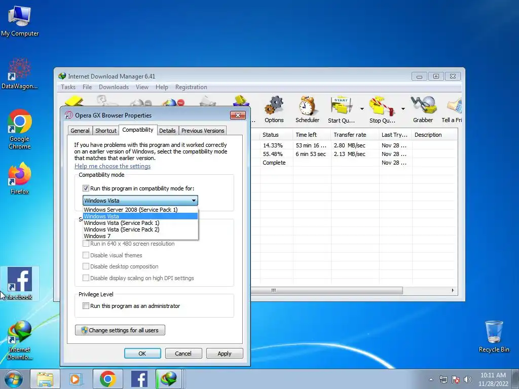This screenshot has width=519, height=389.
Task: Click the Tell a Friend toolbar icon
Action: coord(452,109)
